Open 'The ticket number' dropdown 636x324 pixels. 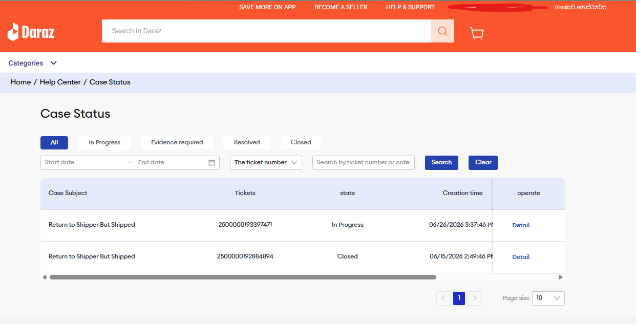[x=266, y=162]
